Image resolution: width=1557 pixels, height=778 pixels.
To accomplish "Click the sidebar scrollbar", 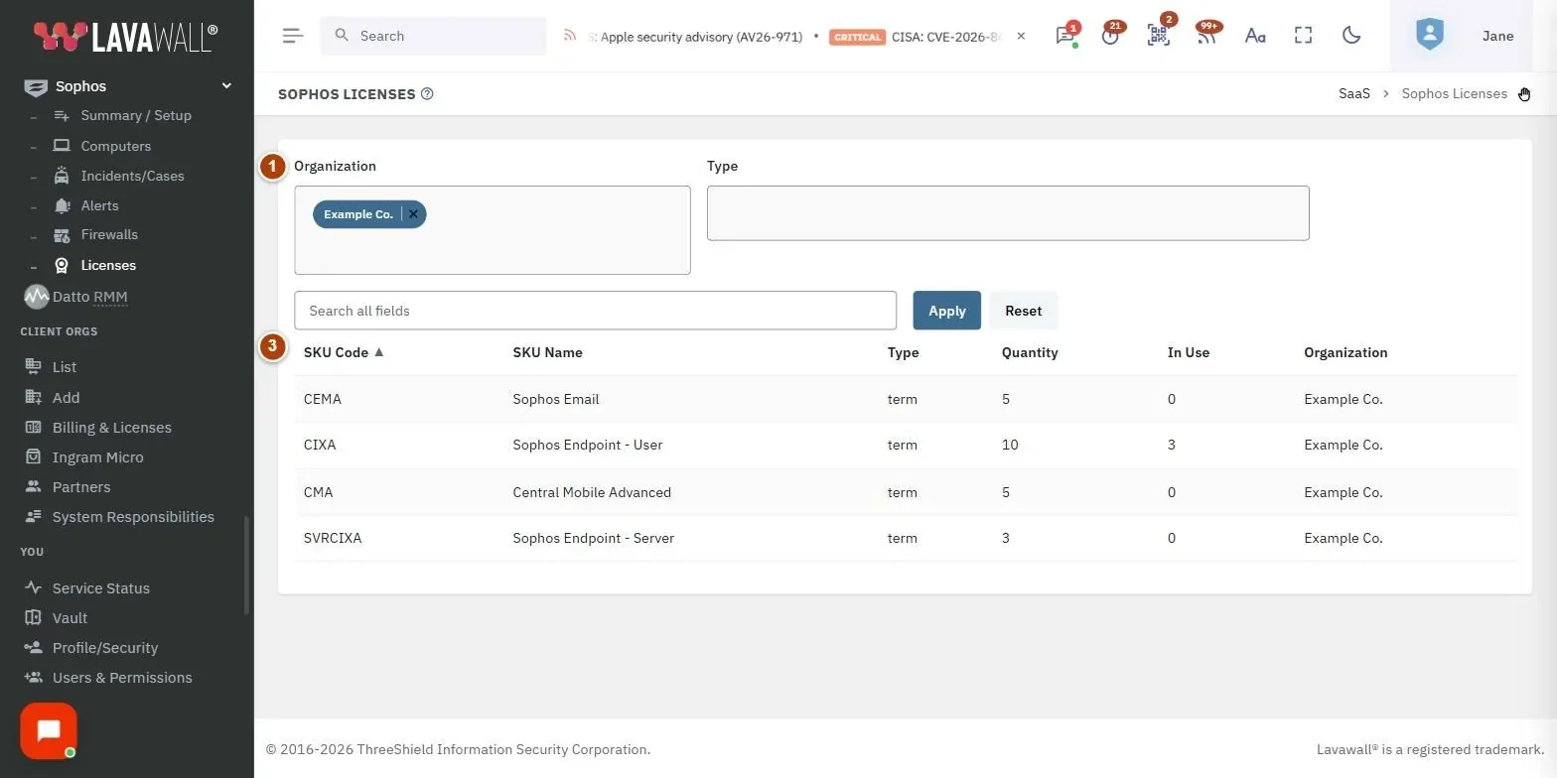I will pos(246,566).
